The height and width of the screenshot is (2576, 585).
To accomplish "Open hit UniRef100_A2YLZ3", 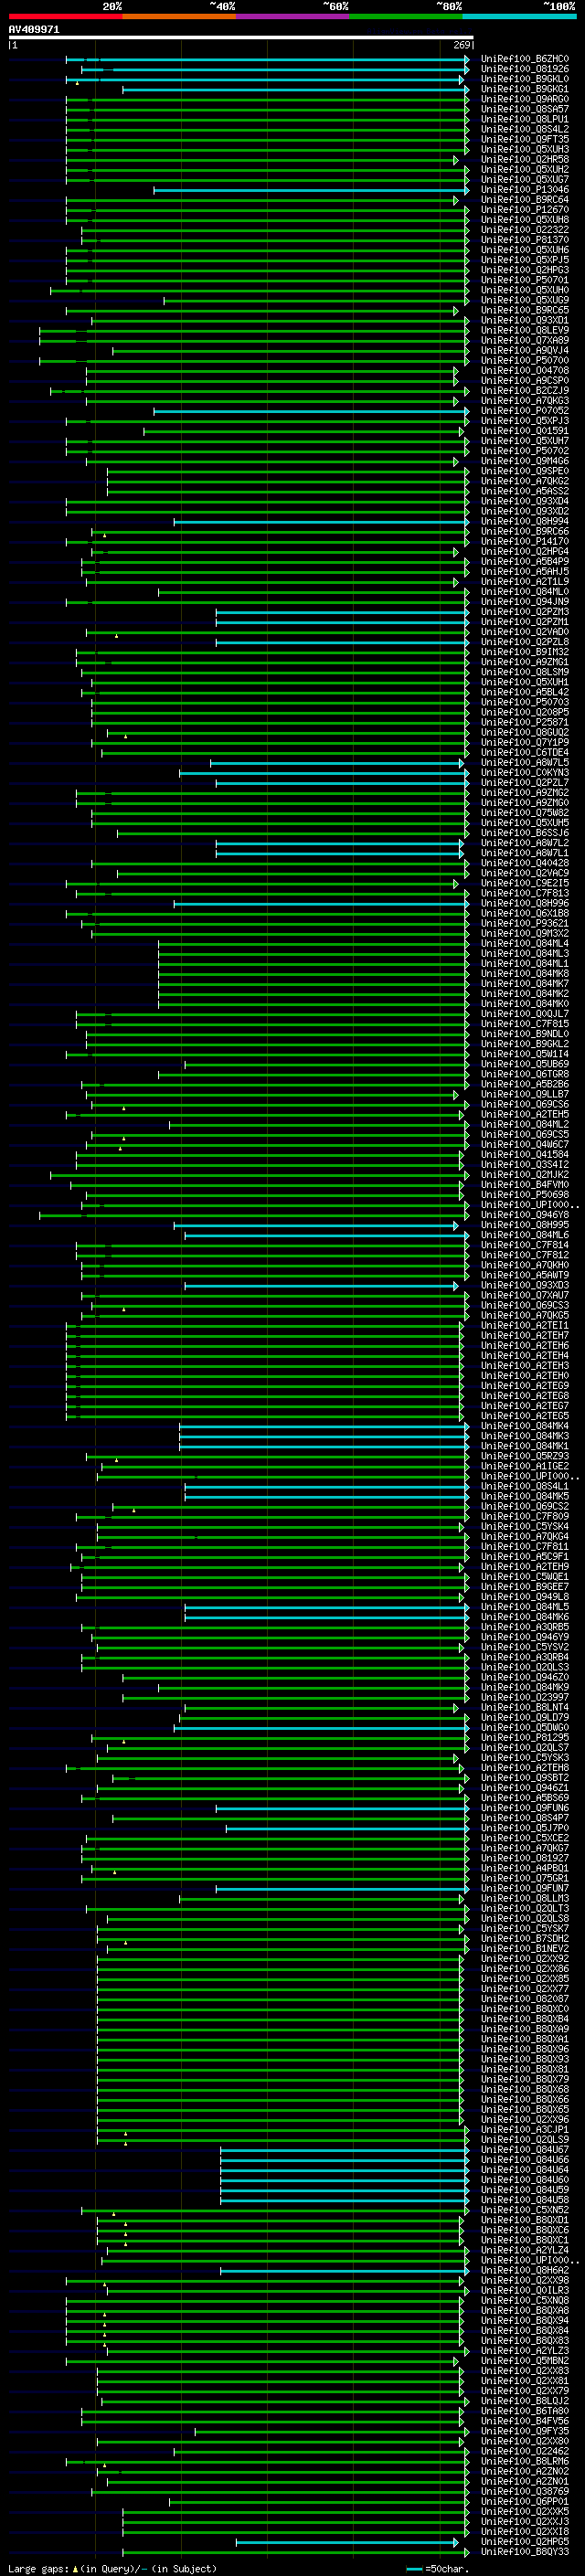I will [525, 2351].
